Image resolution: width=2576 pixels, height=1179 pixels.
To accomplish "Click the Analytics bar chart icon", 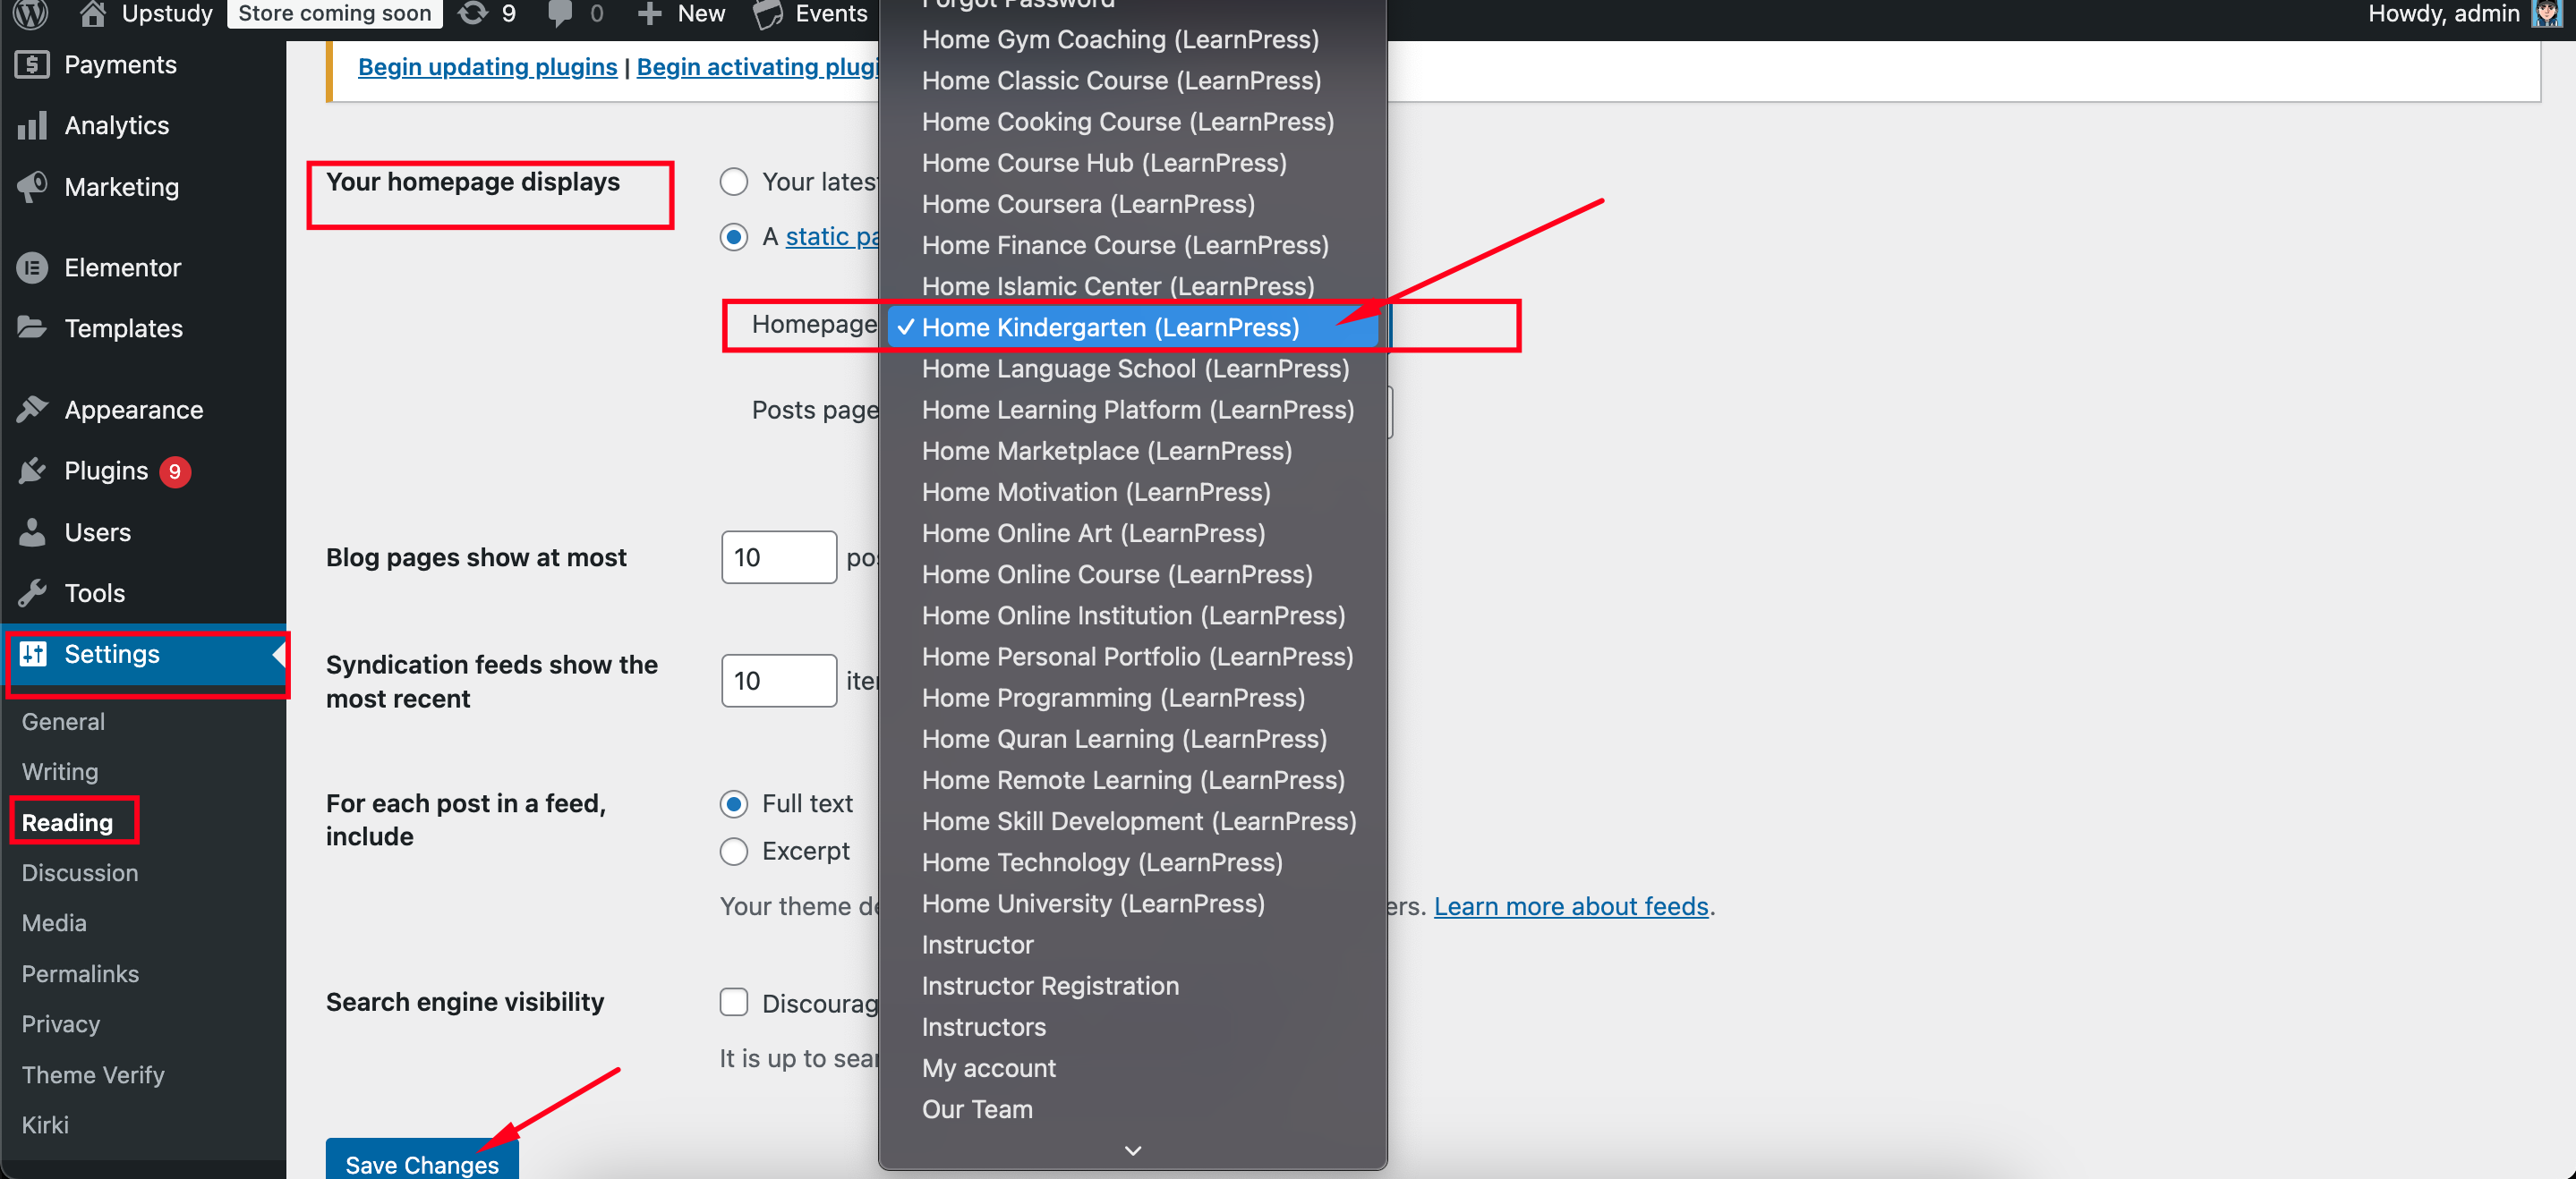I will pos(32,126).
